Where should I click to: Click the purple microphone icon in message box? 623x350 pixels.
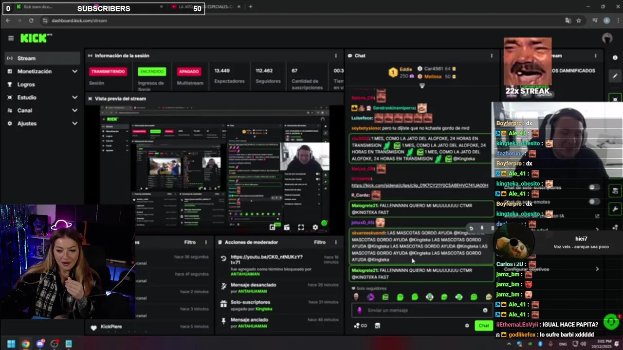pos(360,310)
